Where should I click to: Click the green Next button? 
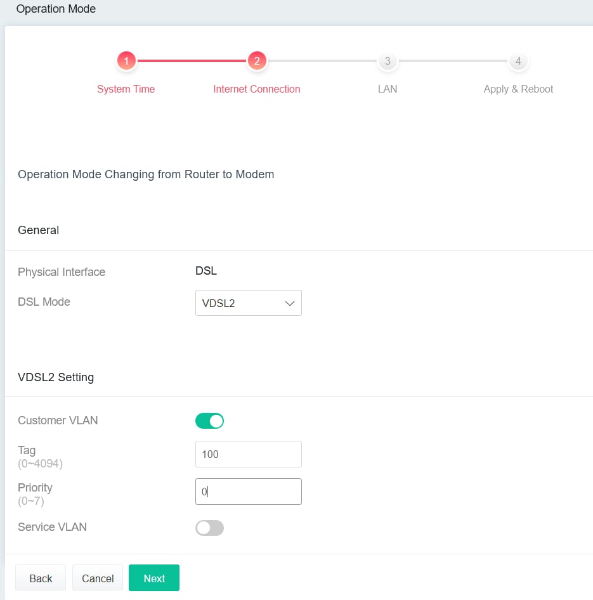[153, 578]
